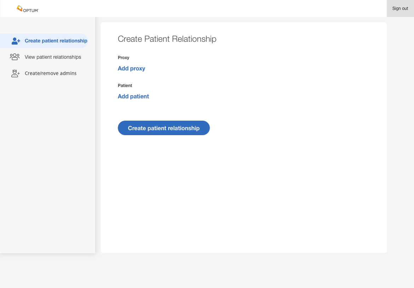
Task: Click the orange Optum logo emblem
Action: [x=19, y=8]
